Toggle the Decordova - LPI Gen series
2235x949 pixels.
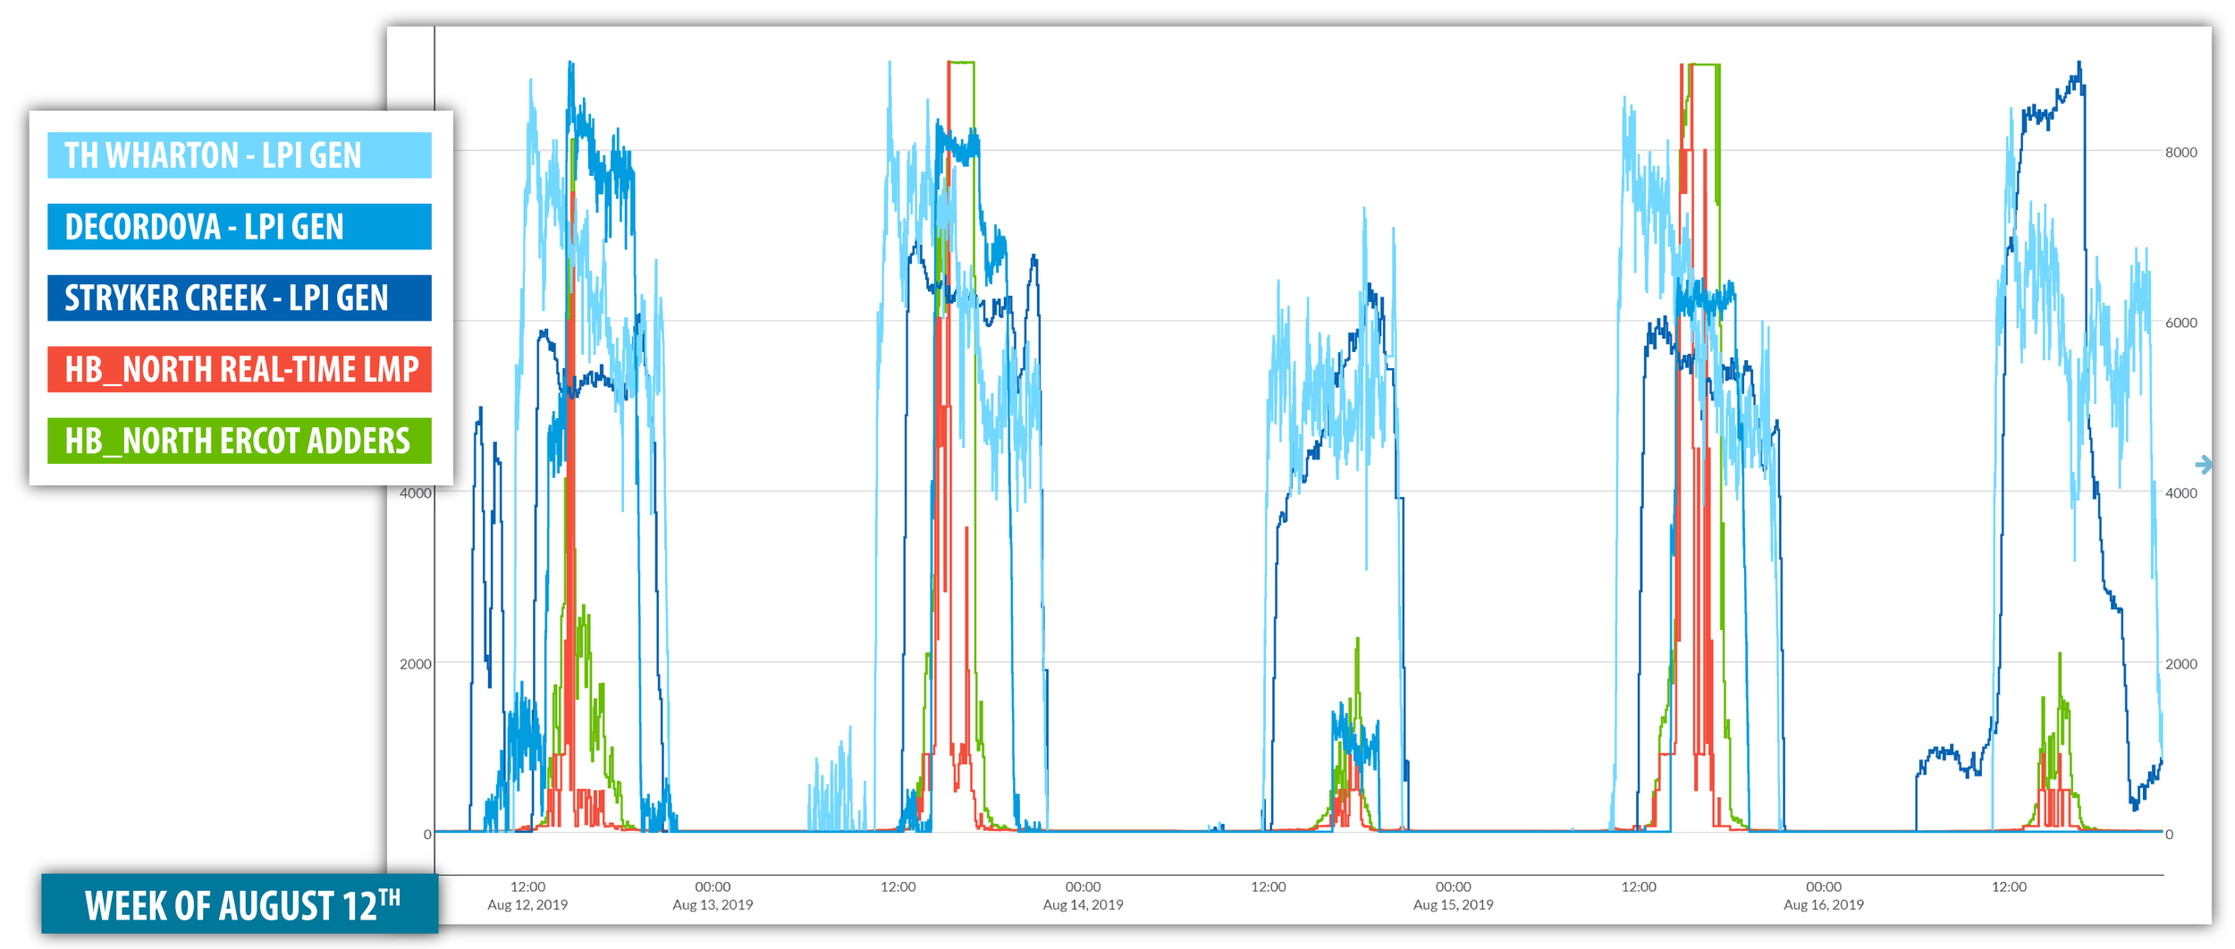click(239, 227)
